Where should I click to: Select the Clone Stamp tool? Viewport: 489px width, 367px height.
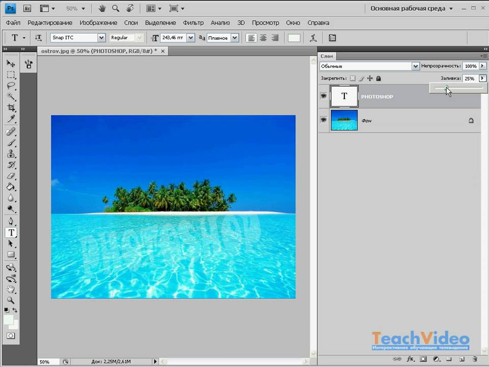pos(11,153)
